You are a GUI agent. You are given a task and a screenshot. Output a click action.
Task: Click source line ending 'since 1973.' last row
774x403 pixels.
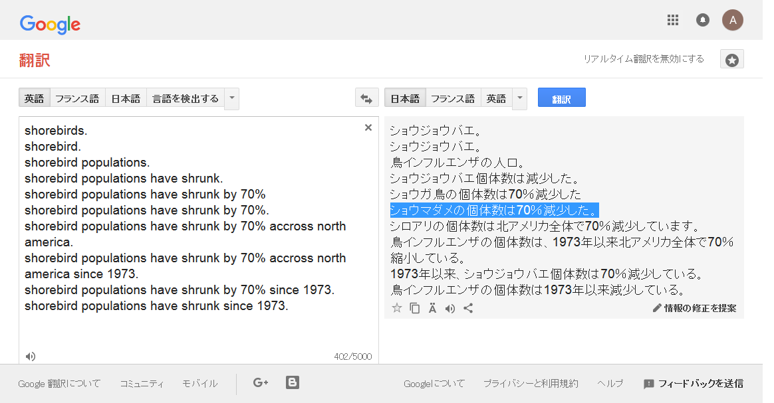[156, 306]
